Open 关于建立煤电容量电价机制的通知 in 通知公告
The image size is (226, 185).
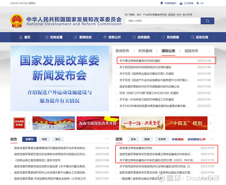pyautogui.click(x=140, y=61)
